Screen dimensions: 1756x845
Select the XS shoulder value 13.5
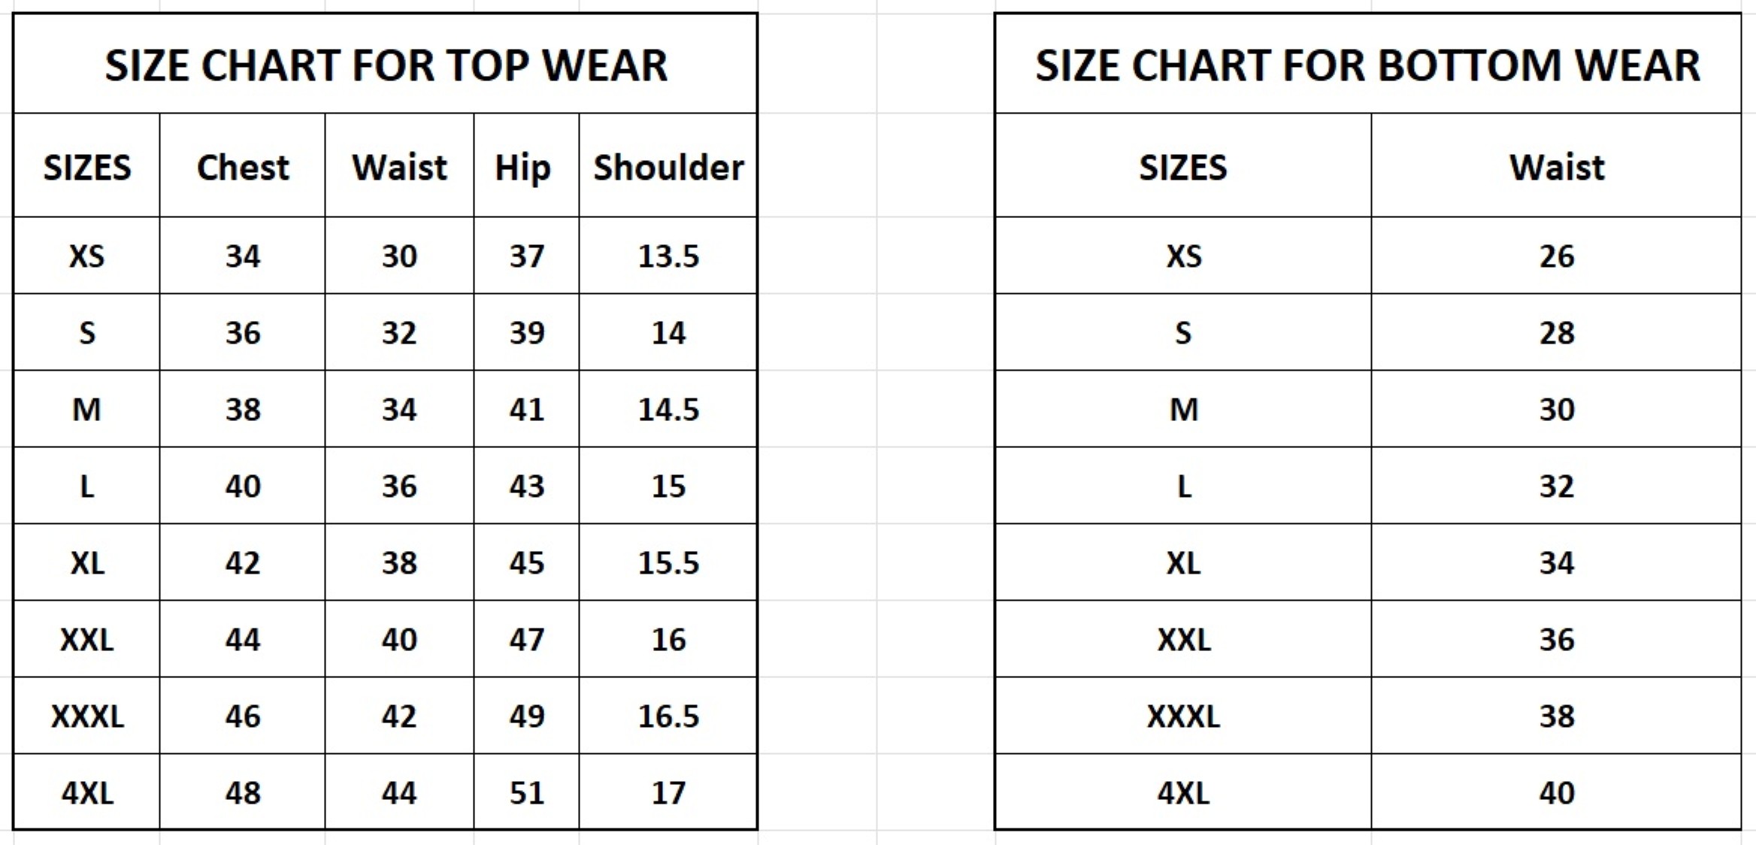668,256
